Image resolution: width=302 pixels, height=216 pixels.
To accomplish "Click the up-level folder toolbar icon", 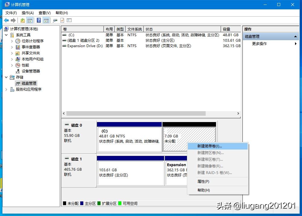I will [22, 20].
